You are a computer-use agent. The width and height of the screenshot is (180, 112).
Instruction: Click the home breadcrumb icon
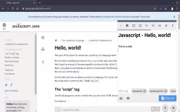[56, 40]
